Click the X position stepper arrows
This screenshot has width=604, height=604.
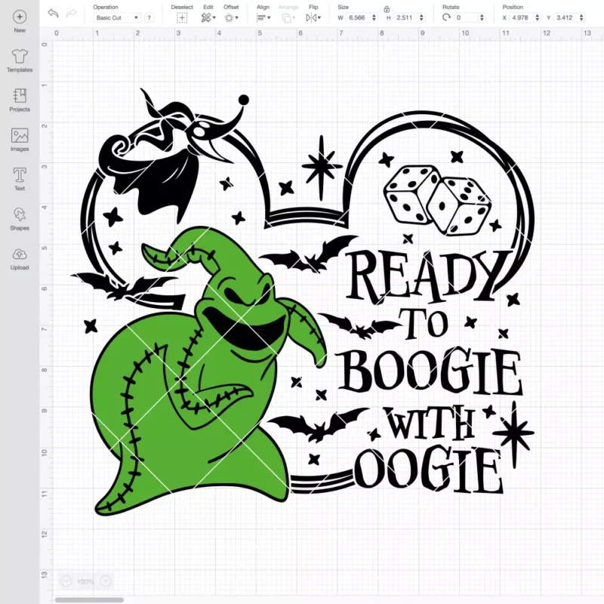(538, 17)
